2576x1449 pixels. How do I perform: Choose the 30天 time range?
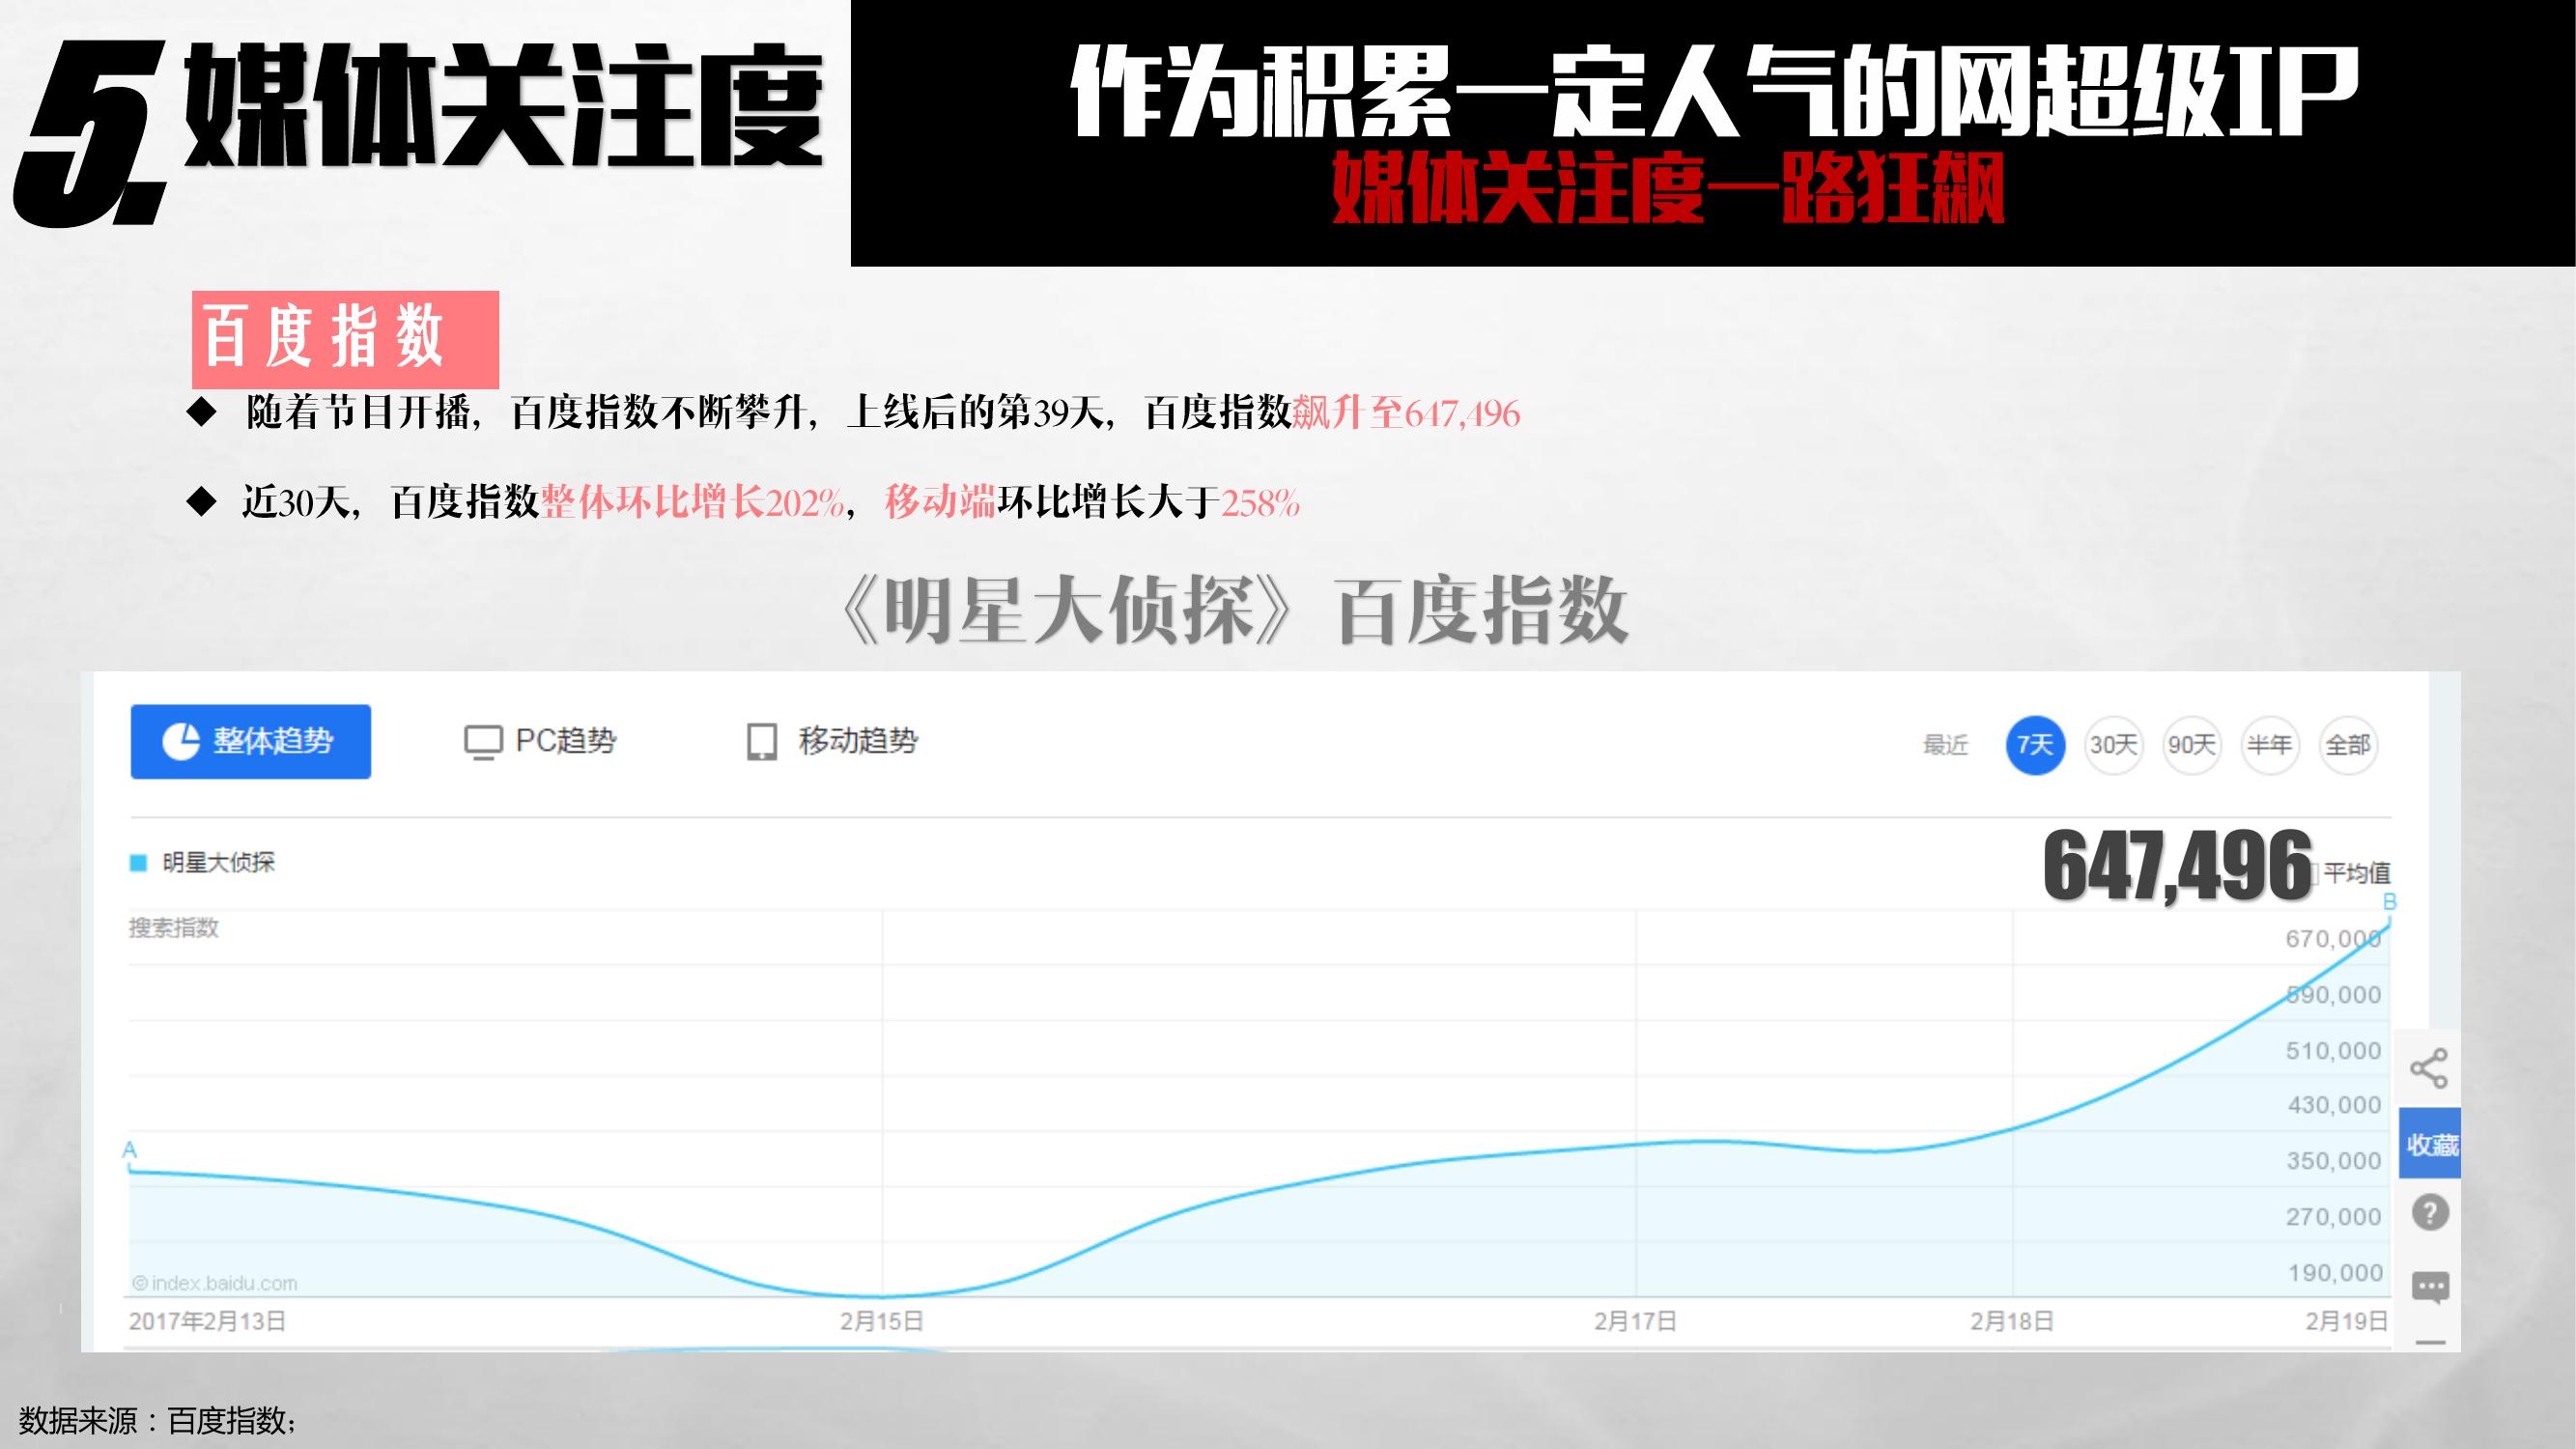(2113, 745)
